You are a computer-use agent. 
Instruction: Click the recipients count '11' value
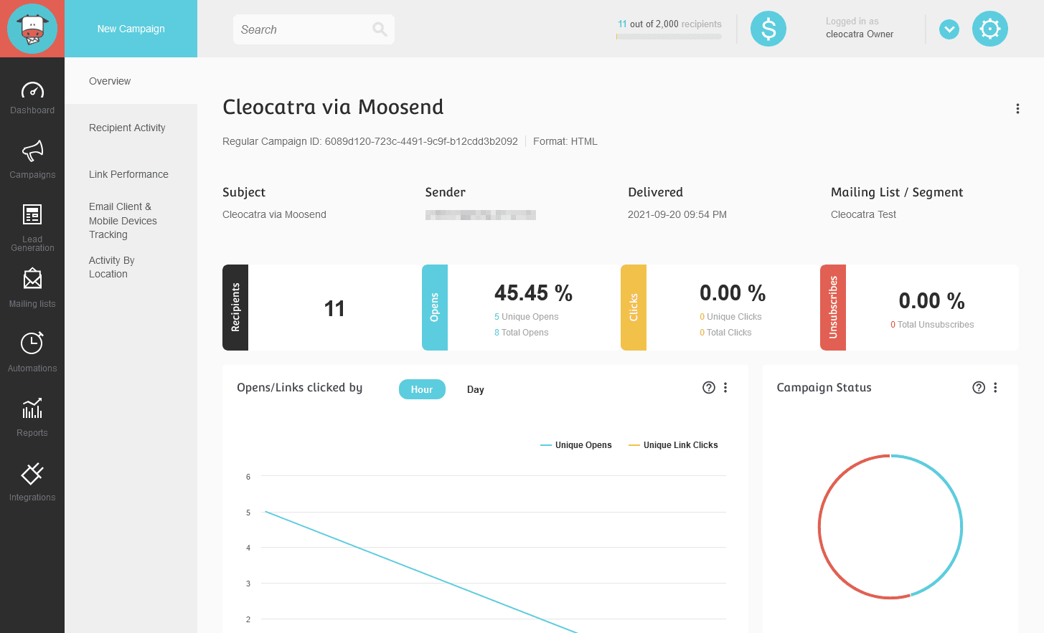click(x=334, y=308)
